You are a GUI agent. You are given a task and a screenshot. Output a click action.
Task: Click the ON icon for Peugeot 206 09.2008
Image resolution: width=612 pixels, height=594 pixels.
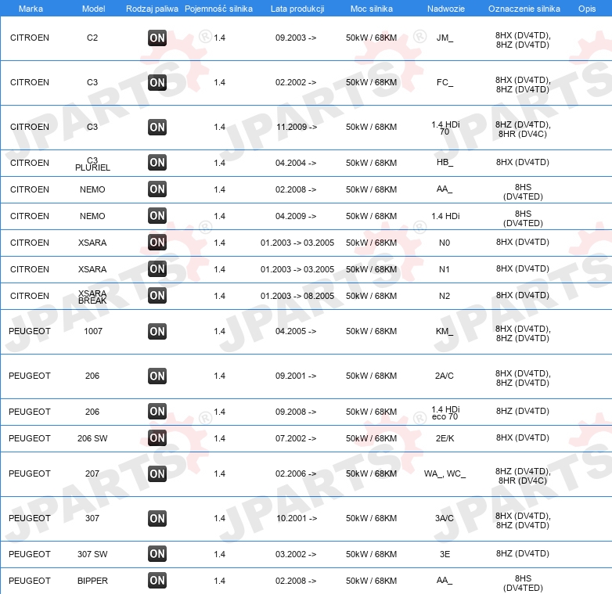pyautogui.click(x=157, y=412)
